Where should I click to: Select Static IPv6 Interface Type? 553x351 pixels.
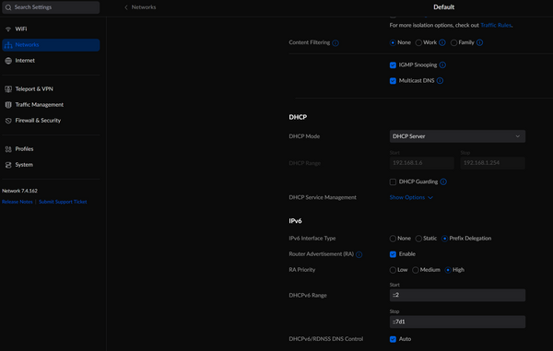[x=418, y=239]
